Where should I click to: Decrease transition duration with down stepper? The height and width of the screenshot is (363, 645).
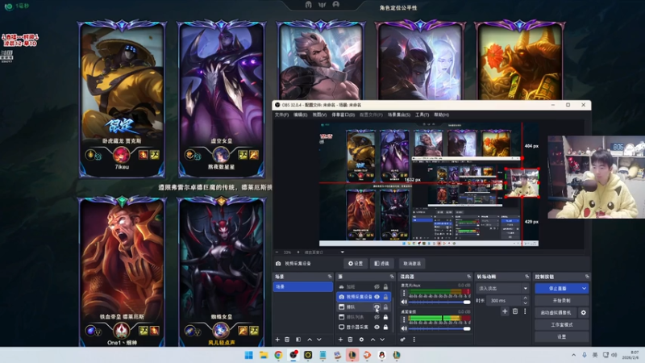(x=526, y=303)
